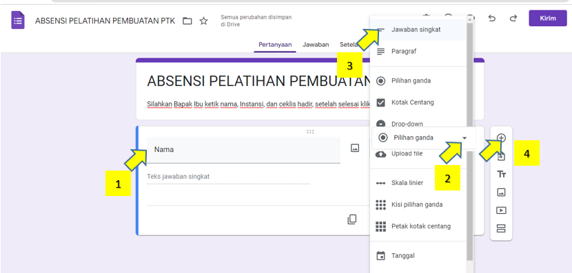The width and height of the screenshot is (572, 273).
Task: Star the ABSENSI PELATIHAN form
Action: 203,21
